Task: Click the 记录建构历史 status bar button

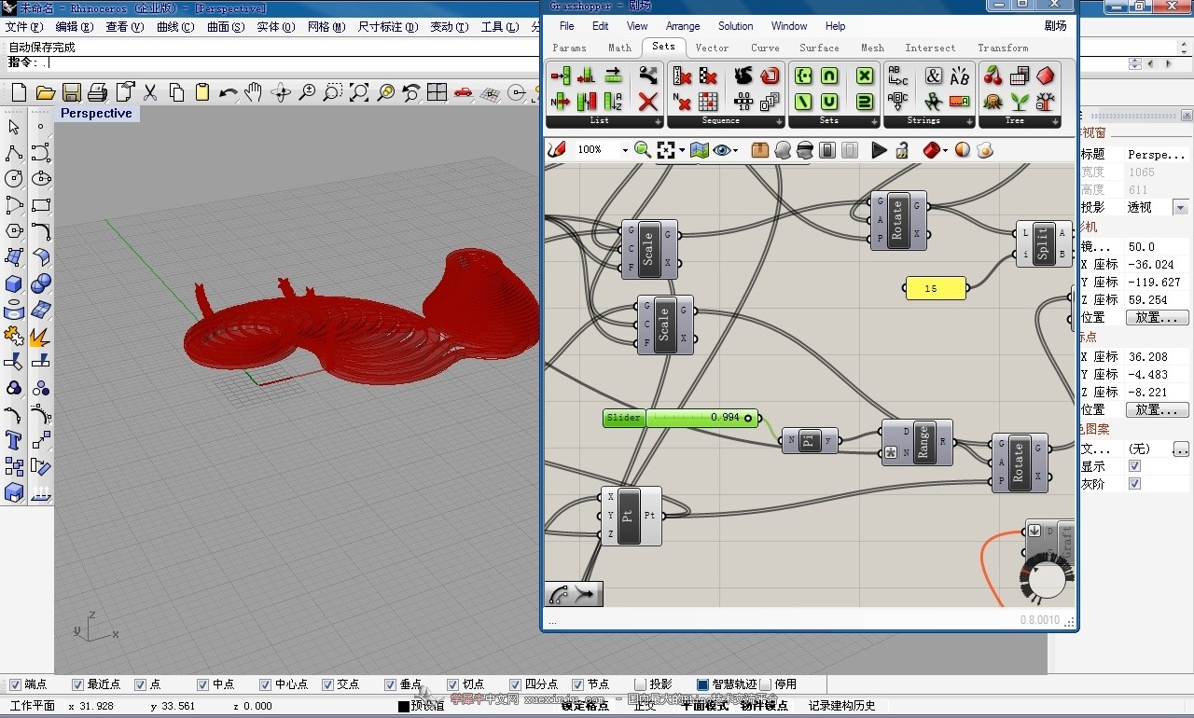Action: 842,706
